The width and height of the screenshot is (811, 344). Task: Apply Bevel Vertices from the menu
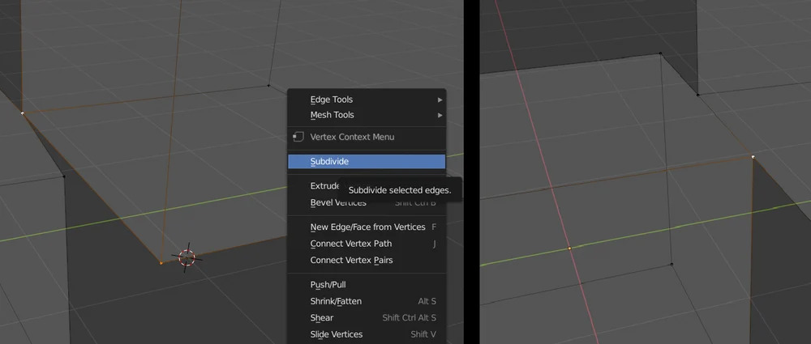pos(338,203)
